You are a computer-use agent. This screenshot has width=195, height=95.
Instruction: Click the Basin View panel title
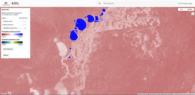click(5, 10)
